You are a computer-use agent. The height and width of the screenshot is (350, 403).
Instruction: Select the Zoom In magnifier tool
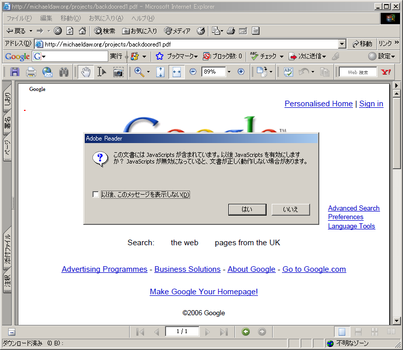click(x=139, y=72)
